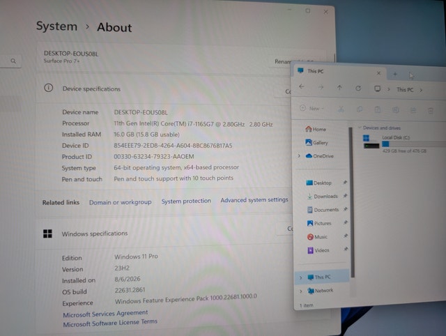Click the Settings search box
446x336 pixels.
click(x=10, y=61)
